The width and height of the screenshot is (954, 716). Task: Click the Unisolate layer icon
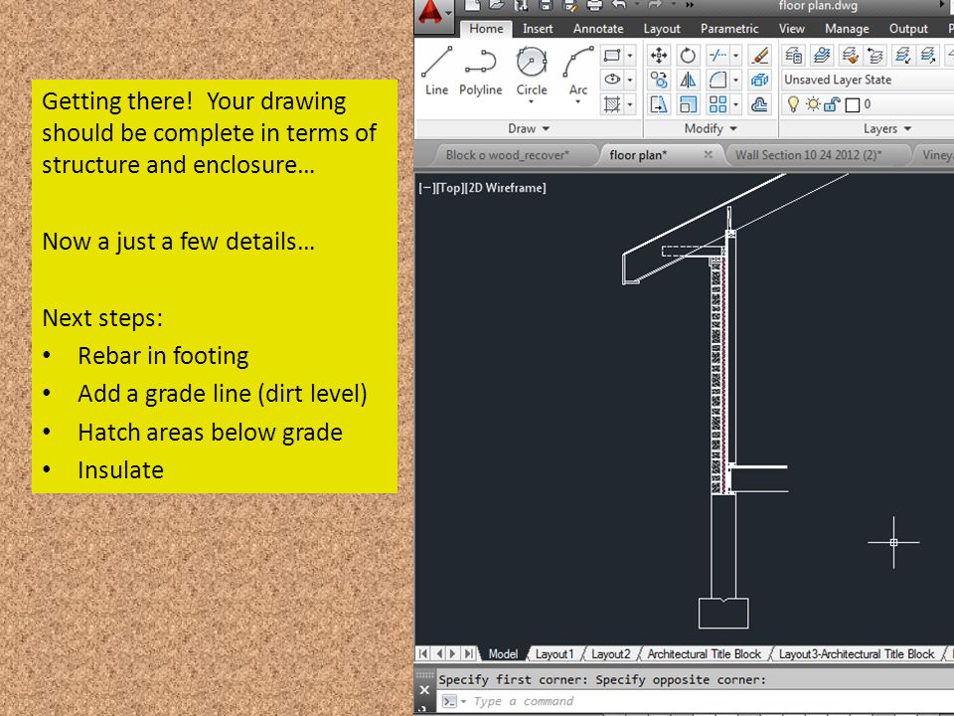pos(928,56)
